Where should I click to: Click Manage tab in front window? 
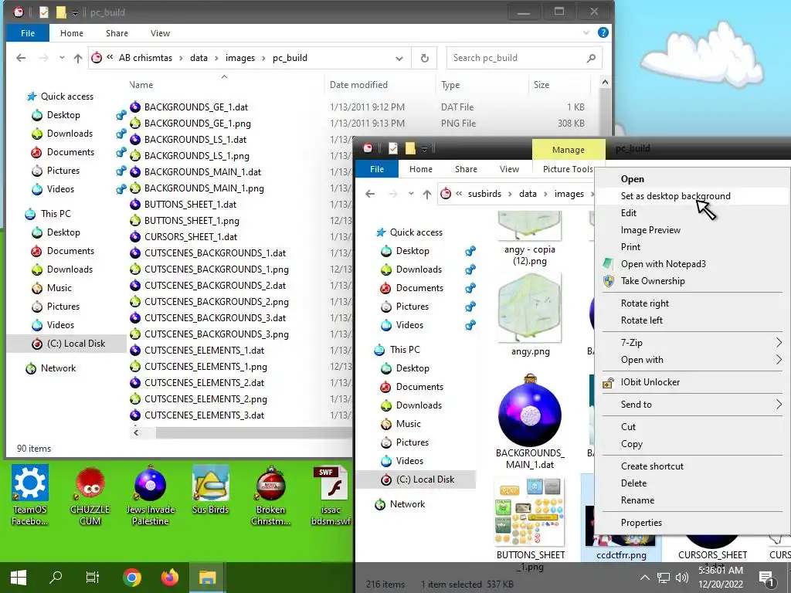click(x=568, y=149)
